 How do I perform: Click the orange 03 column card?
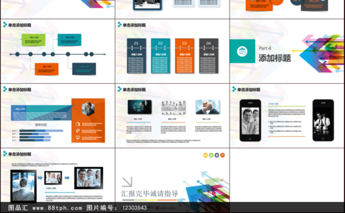pyautogui.click(x=184, y=56)
